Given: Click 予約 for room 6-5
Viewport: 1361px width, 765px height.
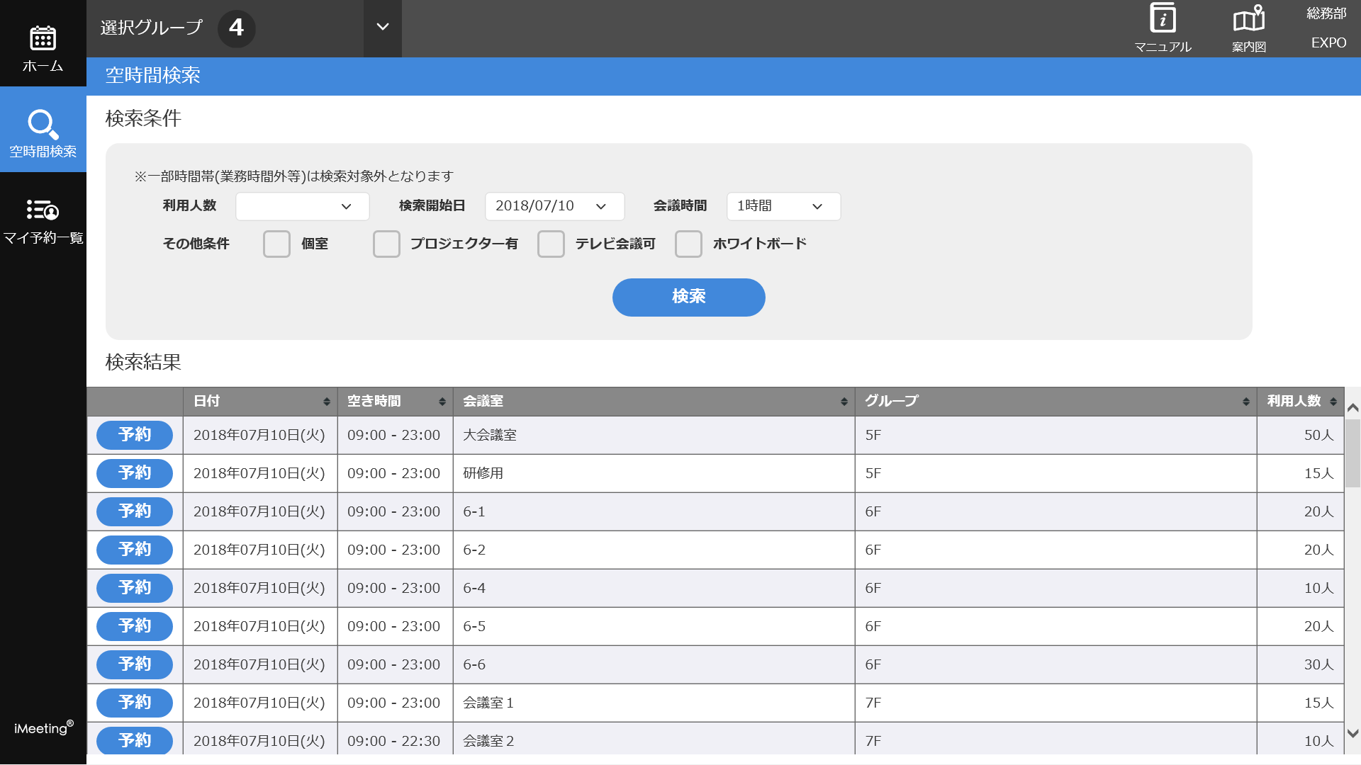Looking at the screenshot, I should (x=135, y=626).
